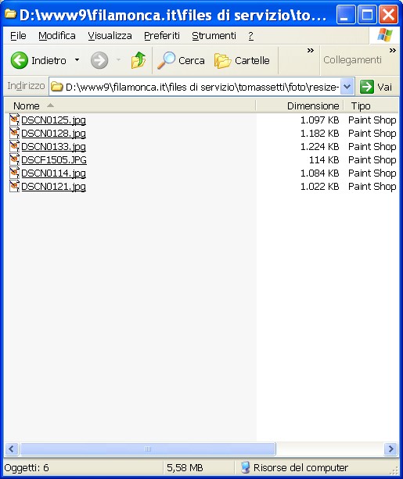Click the horizontal scrollbar right arrow
403x479 pixels.
(x=390, y=449)
